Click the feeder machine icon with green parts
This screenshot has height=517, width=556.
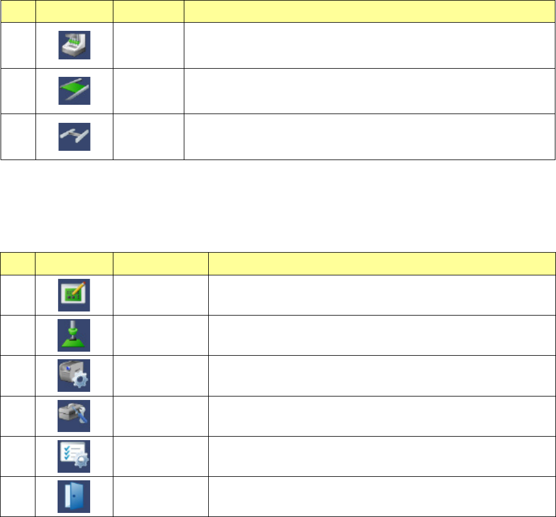(x=74, y=45)
